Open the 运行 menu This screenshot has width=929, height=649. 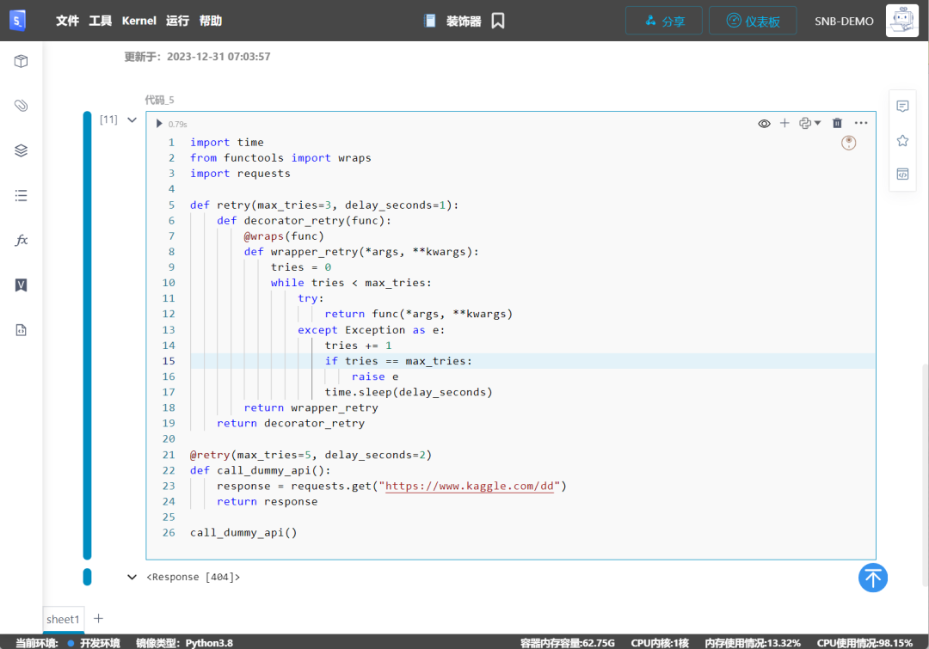[x=177, y=21]
